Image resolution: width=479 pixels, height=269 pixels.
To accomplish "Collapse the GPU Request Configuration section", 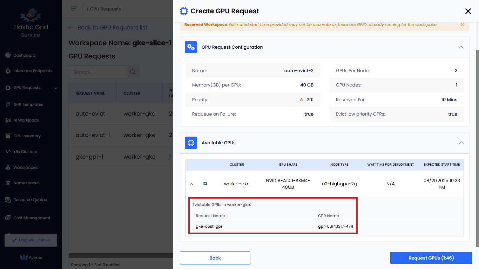I will point(461,47).
